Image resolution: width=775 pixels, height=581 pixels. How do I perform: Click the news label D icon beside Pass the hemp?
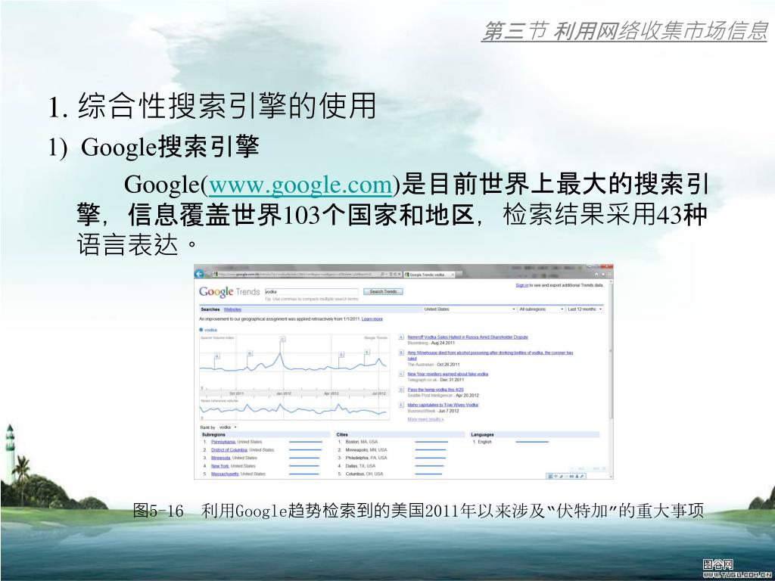coord(401,390)
